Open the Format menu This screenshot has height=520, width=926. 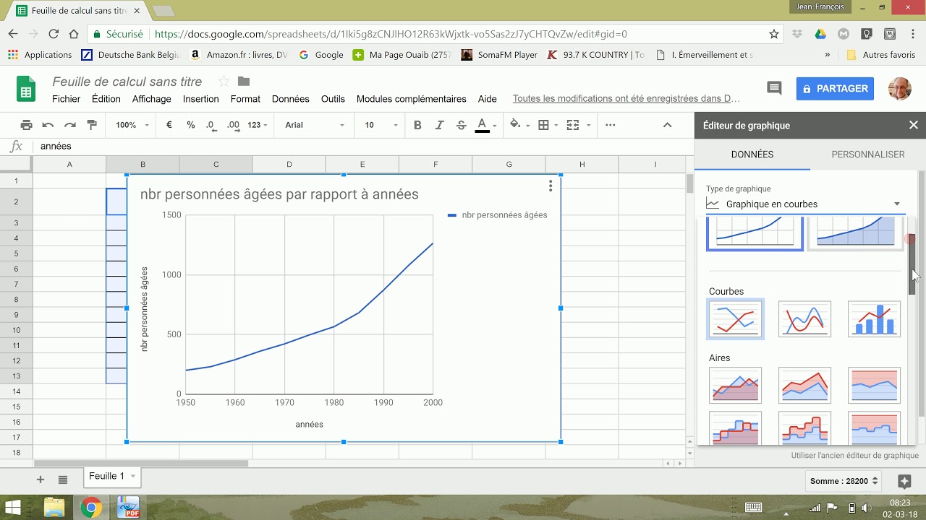(245, 99)
